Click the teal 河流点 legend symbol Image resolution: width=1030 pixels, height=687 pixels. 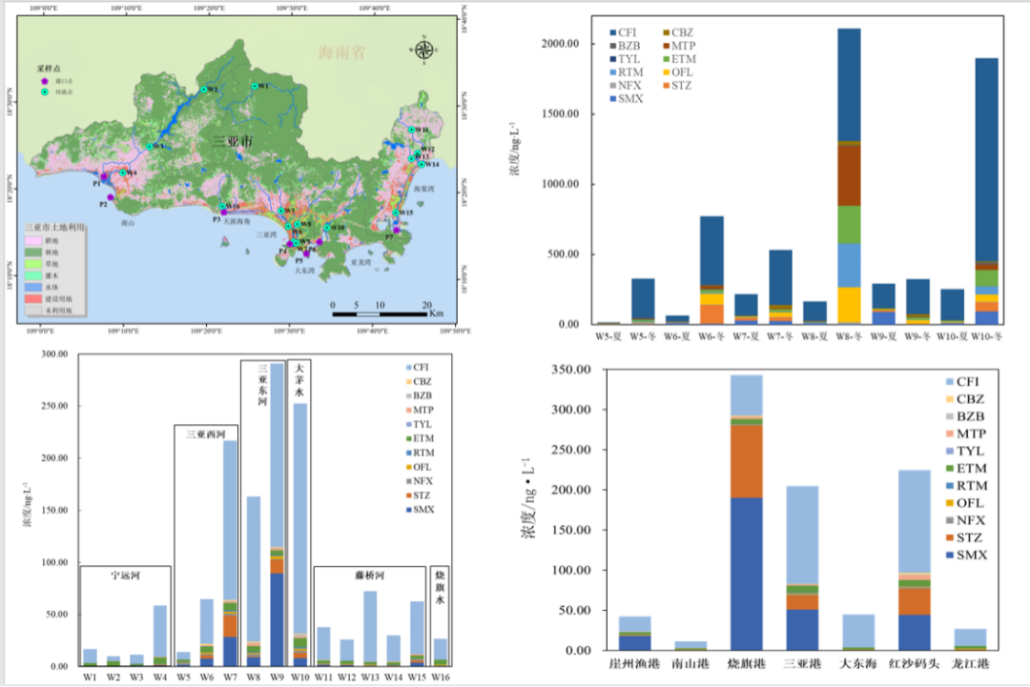(x=44, y=92)
